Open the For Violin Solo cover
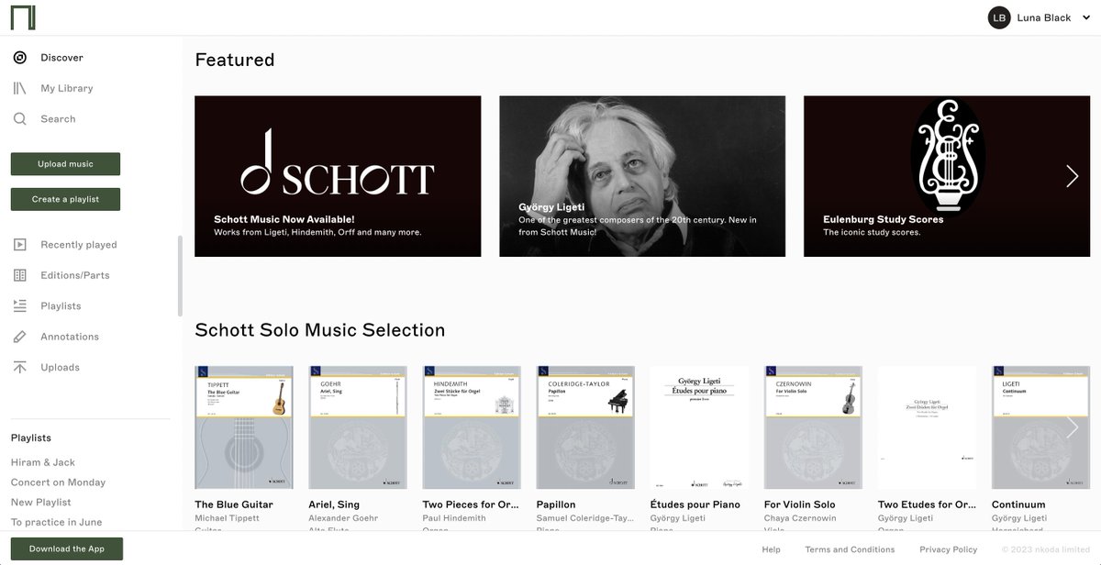 [813, 427]
